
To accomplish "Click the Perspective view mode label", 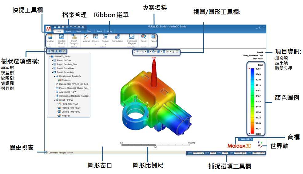I will click(245, 139).
